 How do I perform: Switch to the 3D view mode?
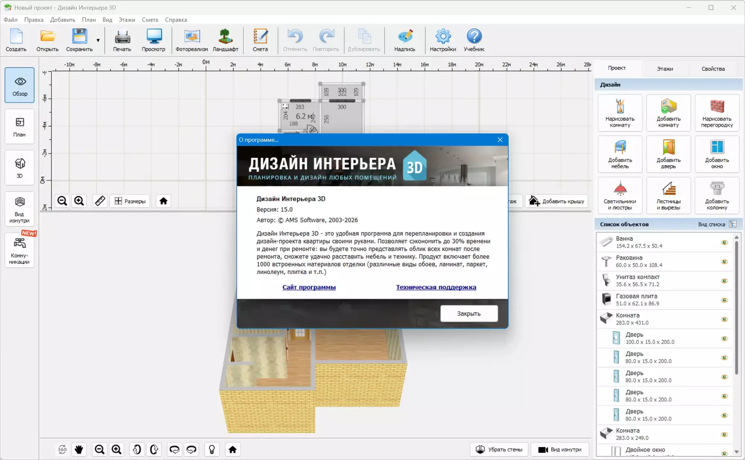point(19,168)
